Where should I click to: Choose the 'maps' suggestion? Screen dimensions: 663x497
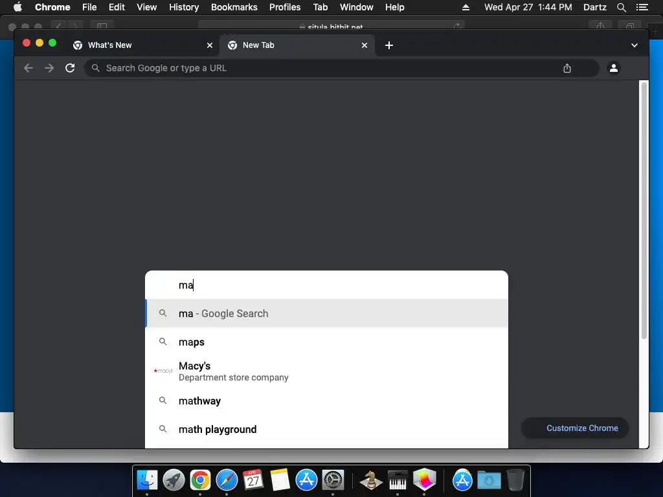(326, 342)
